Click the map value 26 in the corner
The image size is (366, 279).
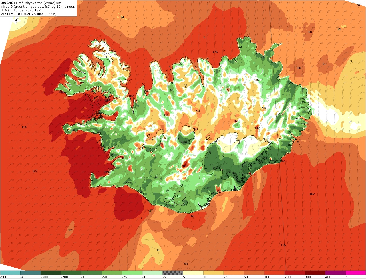pos(358,5)
